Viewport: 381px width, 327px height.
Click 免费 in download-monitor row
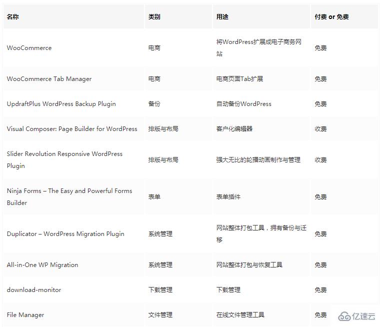(320, 290)
